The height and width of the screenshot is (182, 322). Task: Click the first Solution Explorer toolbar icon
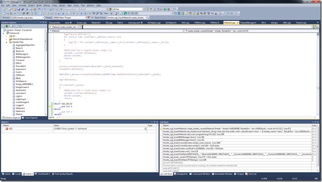tap(3, 26)
